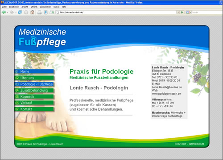223x160 pixels.
Task: Click the Stop loading icon
Action: [x=26, y=12]
